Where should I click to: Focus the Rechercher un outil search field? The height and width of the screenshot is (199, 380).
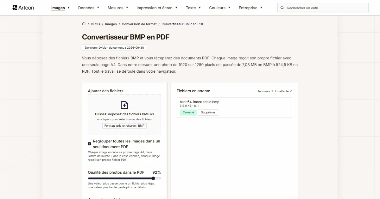(323, 8)
